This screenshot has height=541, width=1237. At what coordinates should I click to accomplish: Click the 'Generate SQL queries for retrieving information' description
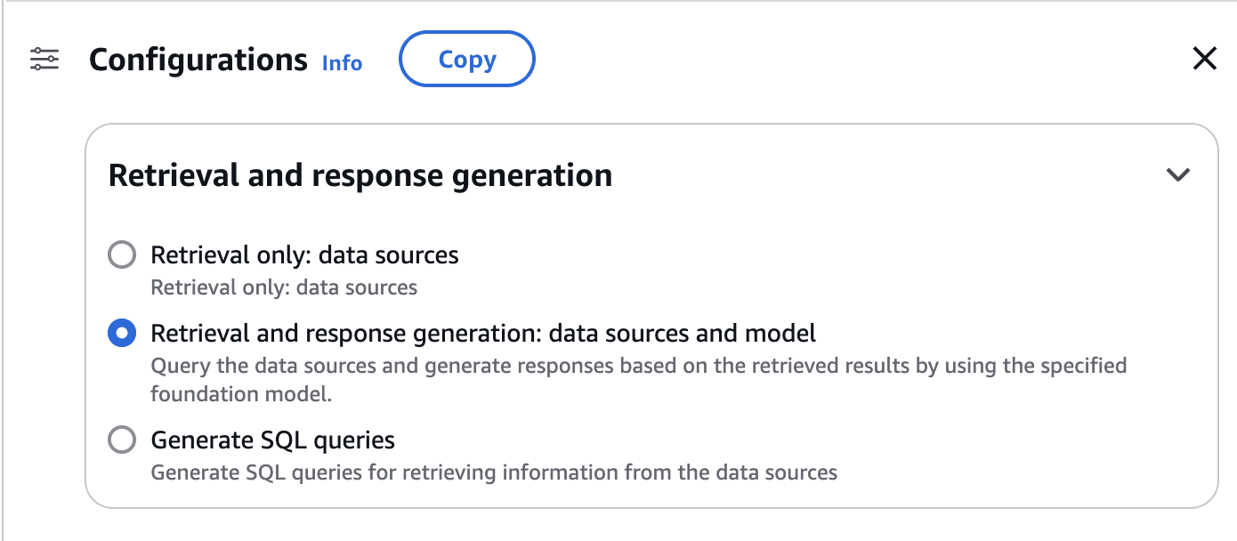point(494,472)
